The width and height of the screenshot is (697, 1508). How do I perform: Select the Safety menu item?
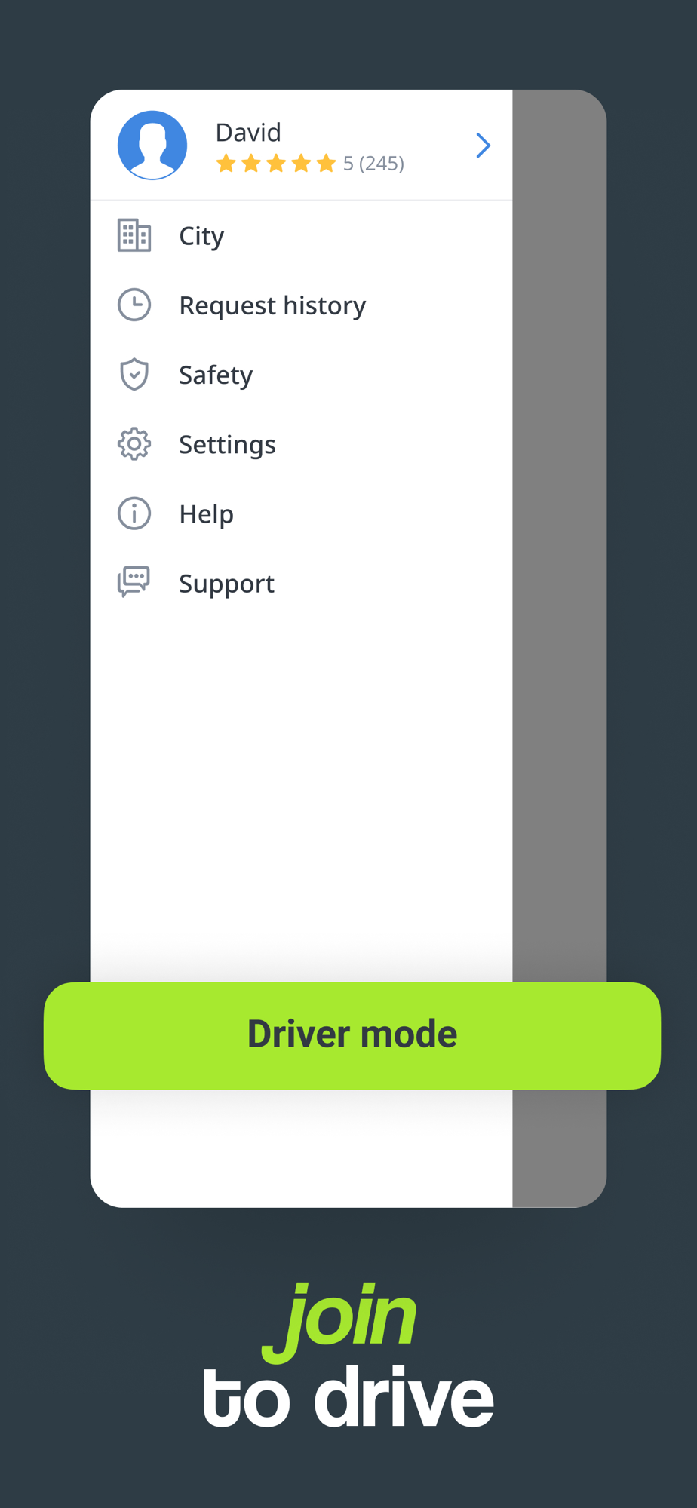pos(301,374)
